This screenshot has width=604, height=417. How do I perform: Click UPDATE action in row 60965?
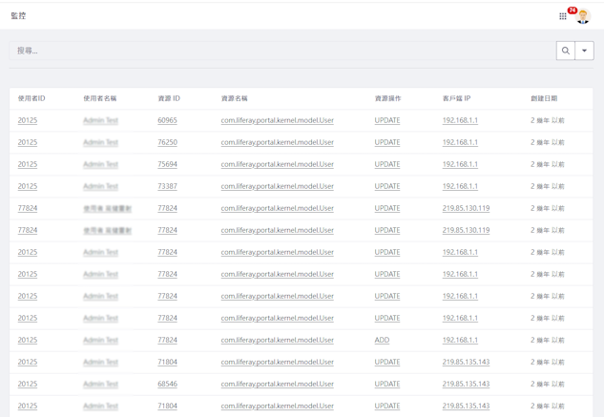click(x=387, y=120)
